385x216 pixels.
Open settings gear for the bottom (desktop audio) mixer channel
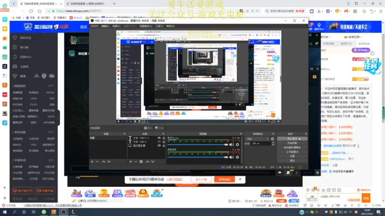(x=237, y=157)
